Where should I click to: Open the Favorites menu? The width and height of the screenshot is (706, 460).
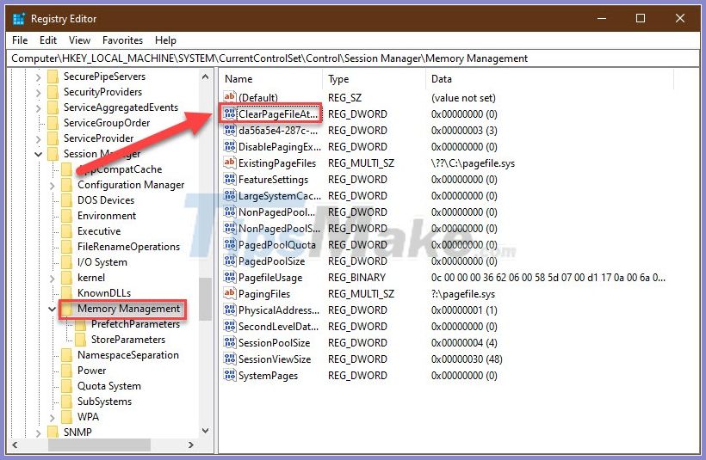click(122, 40)
